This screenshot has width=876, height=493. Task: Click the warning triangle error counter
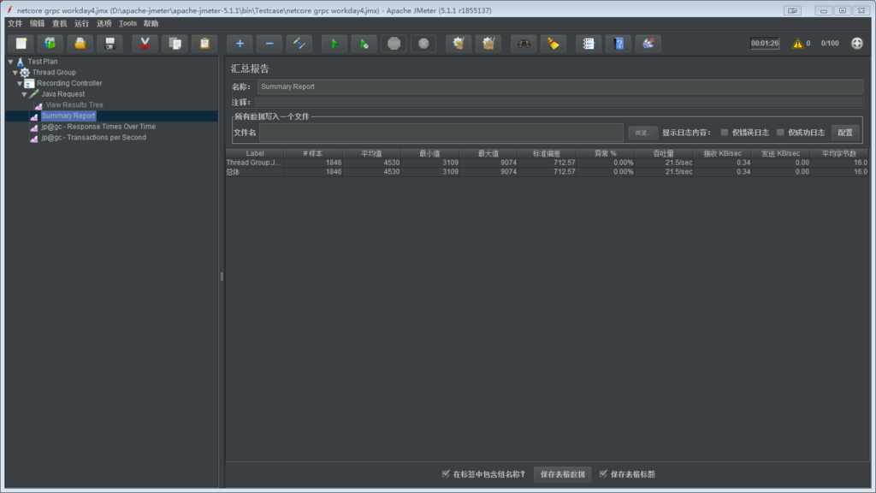pyautogui.click(x=797, y=44)
